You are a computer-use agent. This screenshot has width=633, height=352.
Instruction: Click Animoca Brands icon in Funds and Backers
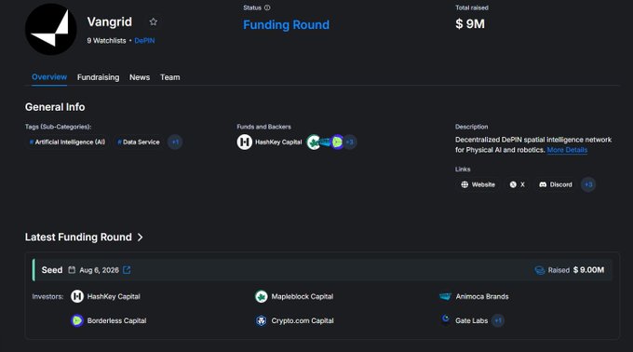click(325, 142)
